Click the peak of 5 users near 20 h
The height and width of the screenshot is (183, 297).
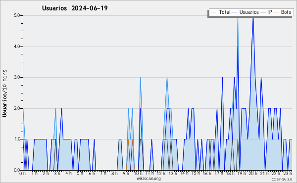253,18
